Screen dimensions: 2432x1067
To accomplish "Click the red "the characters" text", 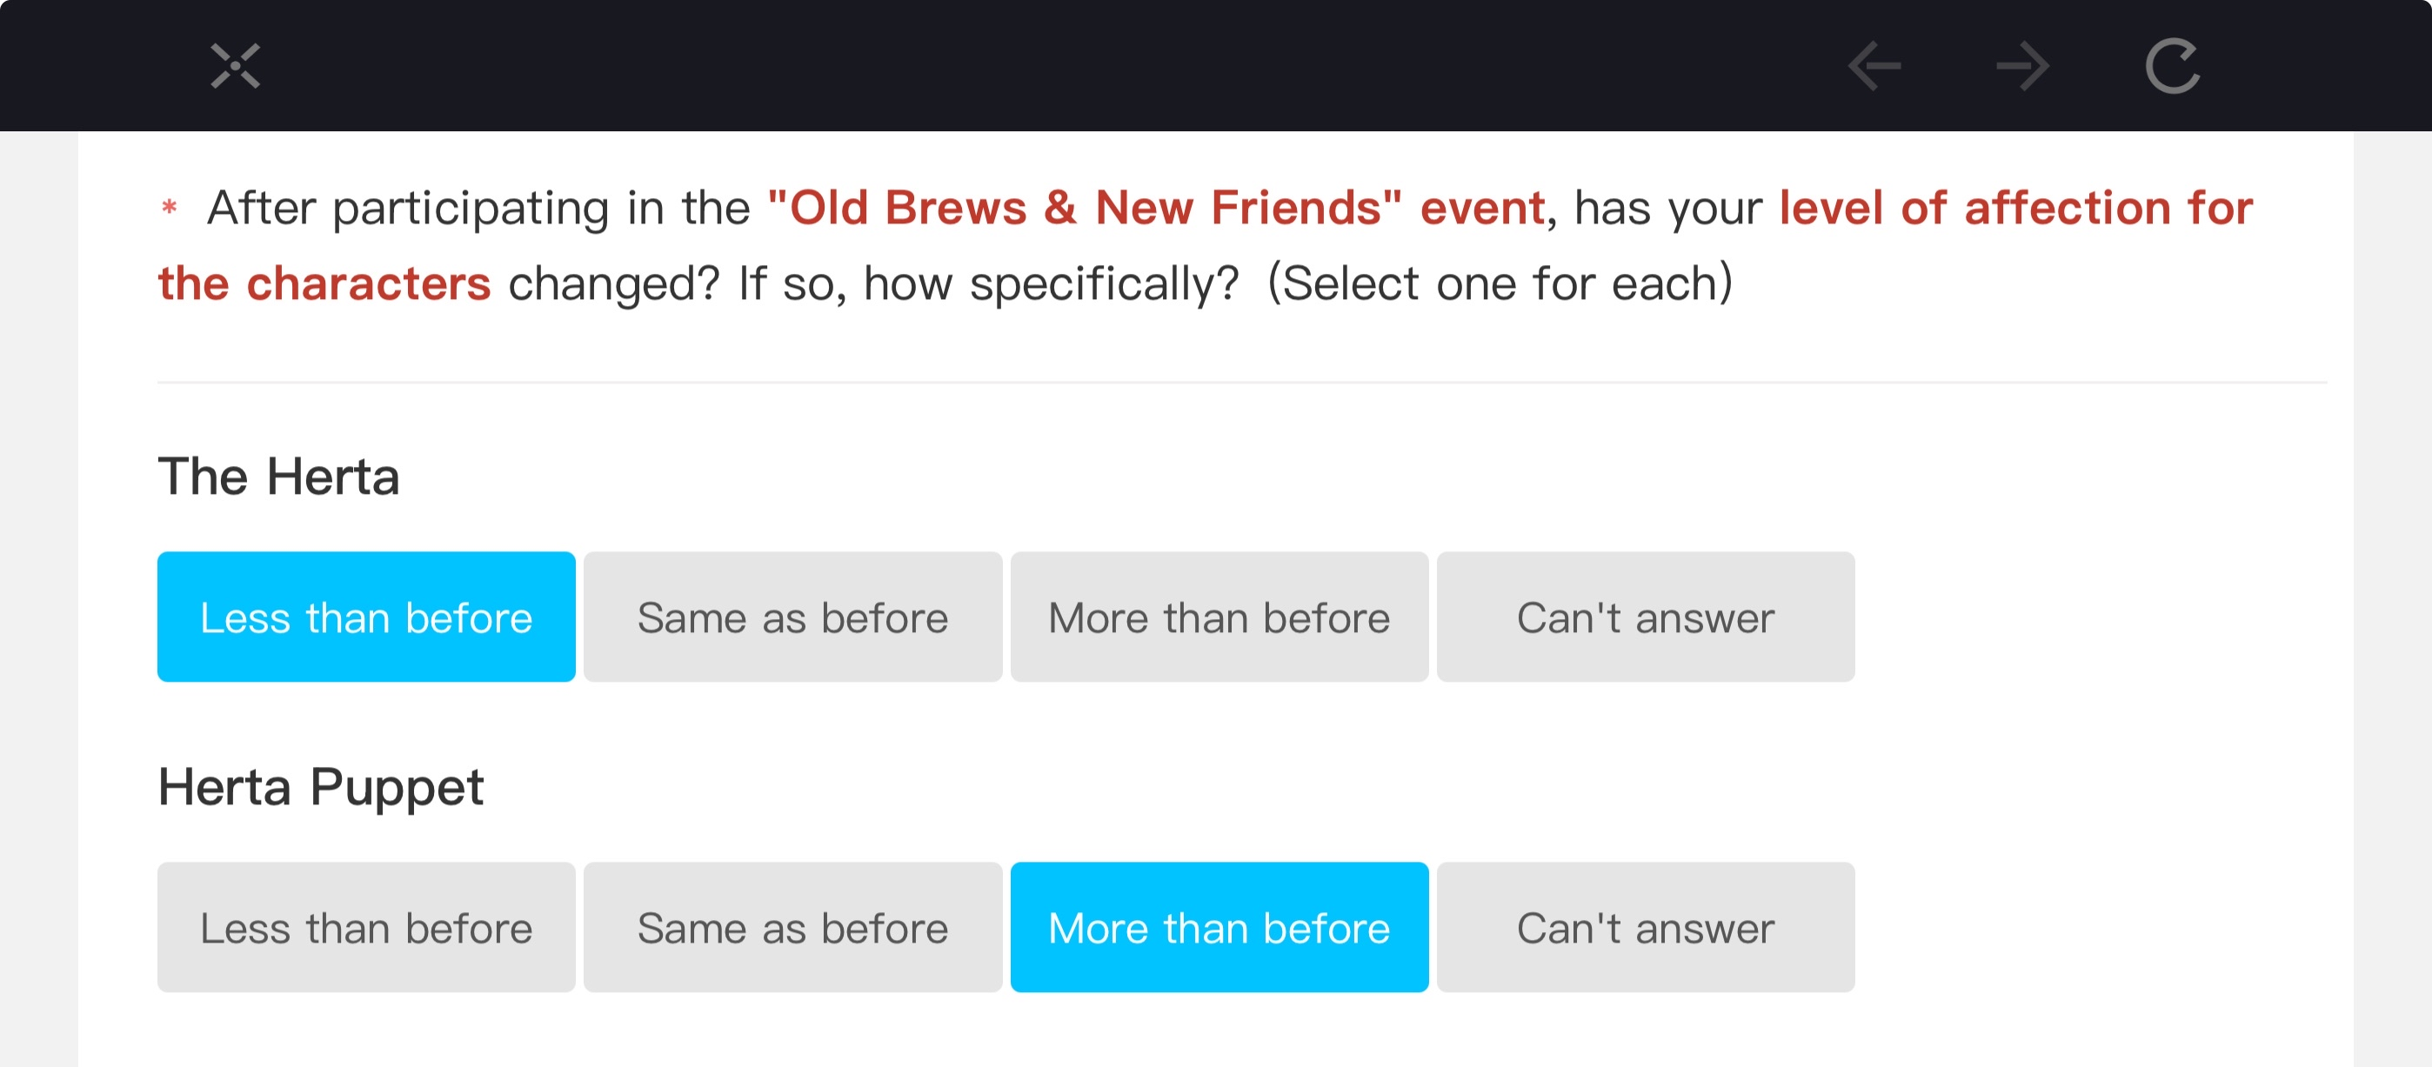I will [x=324, y=283].
